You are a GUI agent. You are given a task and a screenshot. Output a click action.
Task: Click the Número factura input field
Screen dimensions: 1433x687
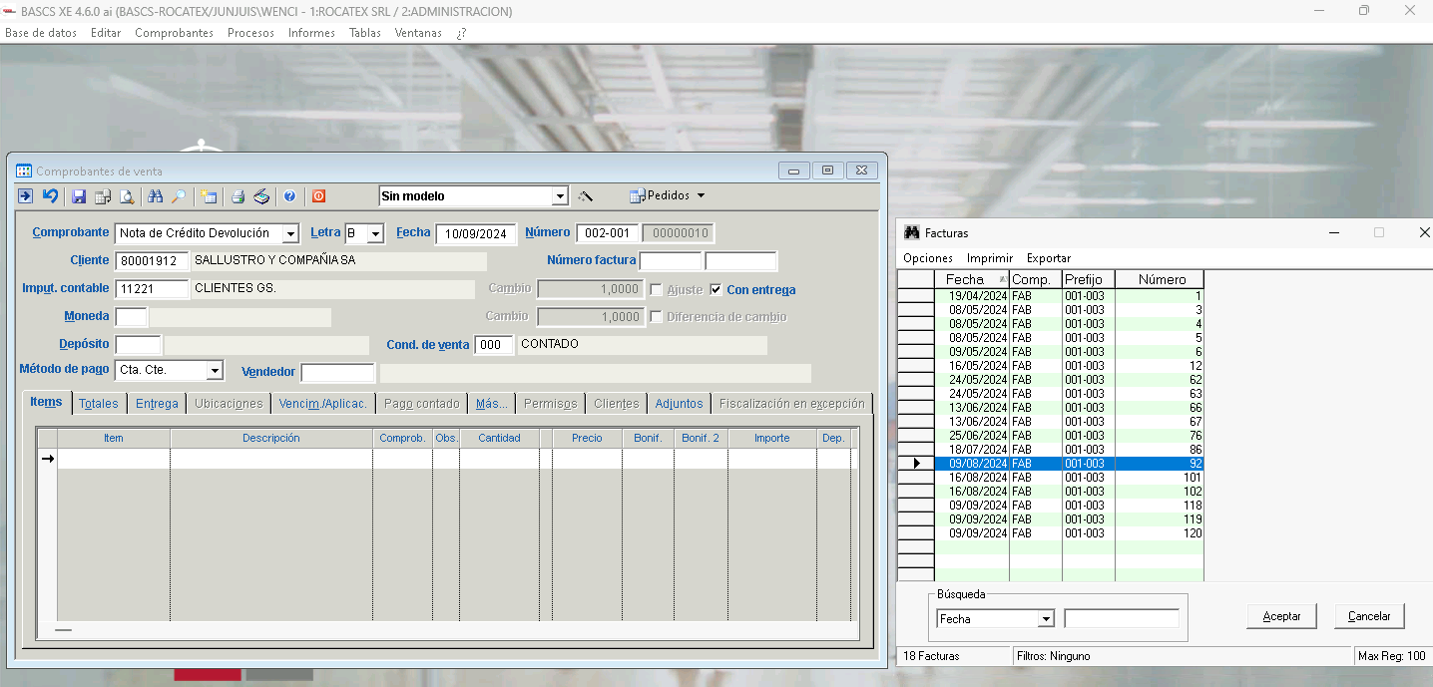click(x=671, y=261)
